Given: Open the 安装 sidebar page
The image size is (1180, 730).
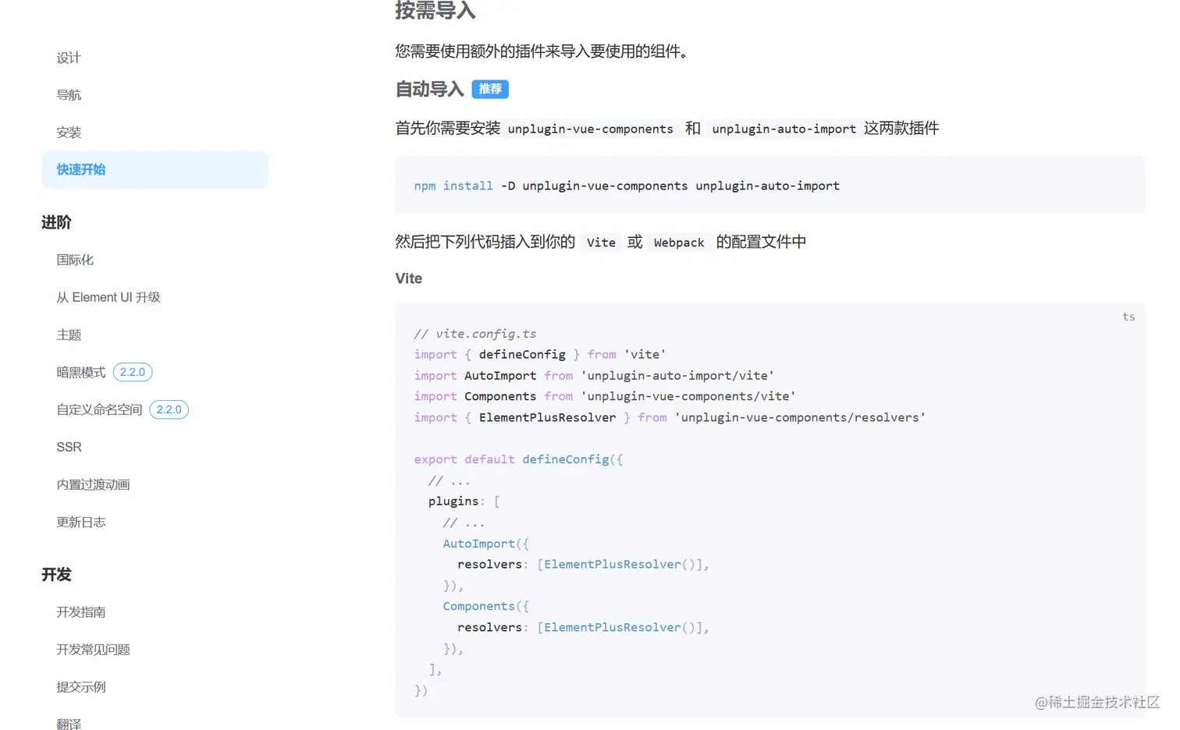Looking at the screenshot, I should (69, 133).
